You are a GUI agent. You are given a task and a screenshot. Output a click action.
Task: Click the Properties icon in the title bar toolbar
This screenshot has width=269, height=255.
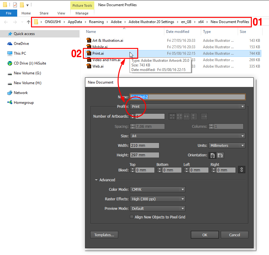click(15, 5)
